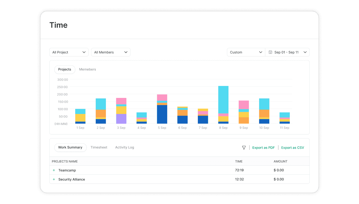
Task: Click the calendar icon beside Sep 01 - Sep 11
Action: coord(270,52)
